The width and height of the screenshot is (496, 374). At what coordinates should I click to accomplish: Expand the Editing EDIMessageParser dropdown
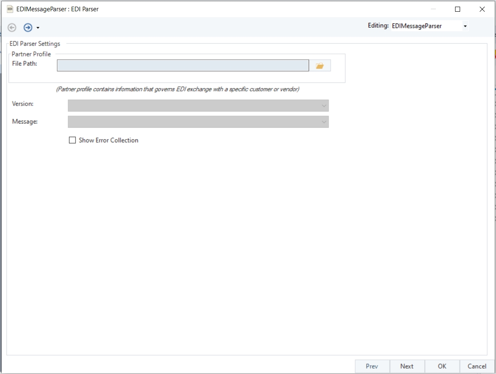tap(465, 26)
